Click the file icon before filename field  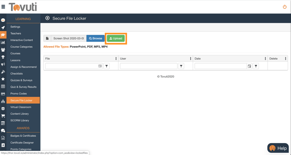pyautogui.click(x=47, y=39)
